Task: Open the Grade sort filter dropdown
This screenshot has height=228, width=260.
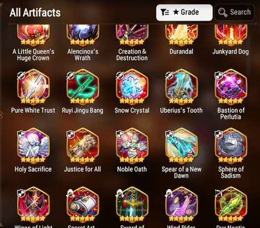Action: [184, 12]
